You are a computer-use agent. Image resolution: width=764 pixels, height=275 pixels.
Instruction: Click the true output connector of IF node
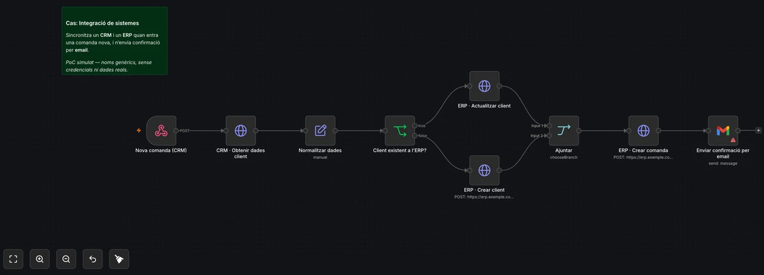click(x=415, y=126)
